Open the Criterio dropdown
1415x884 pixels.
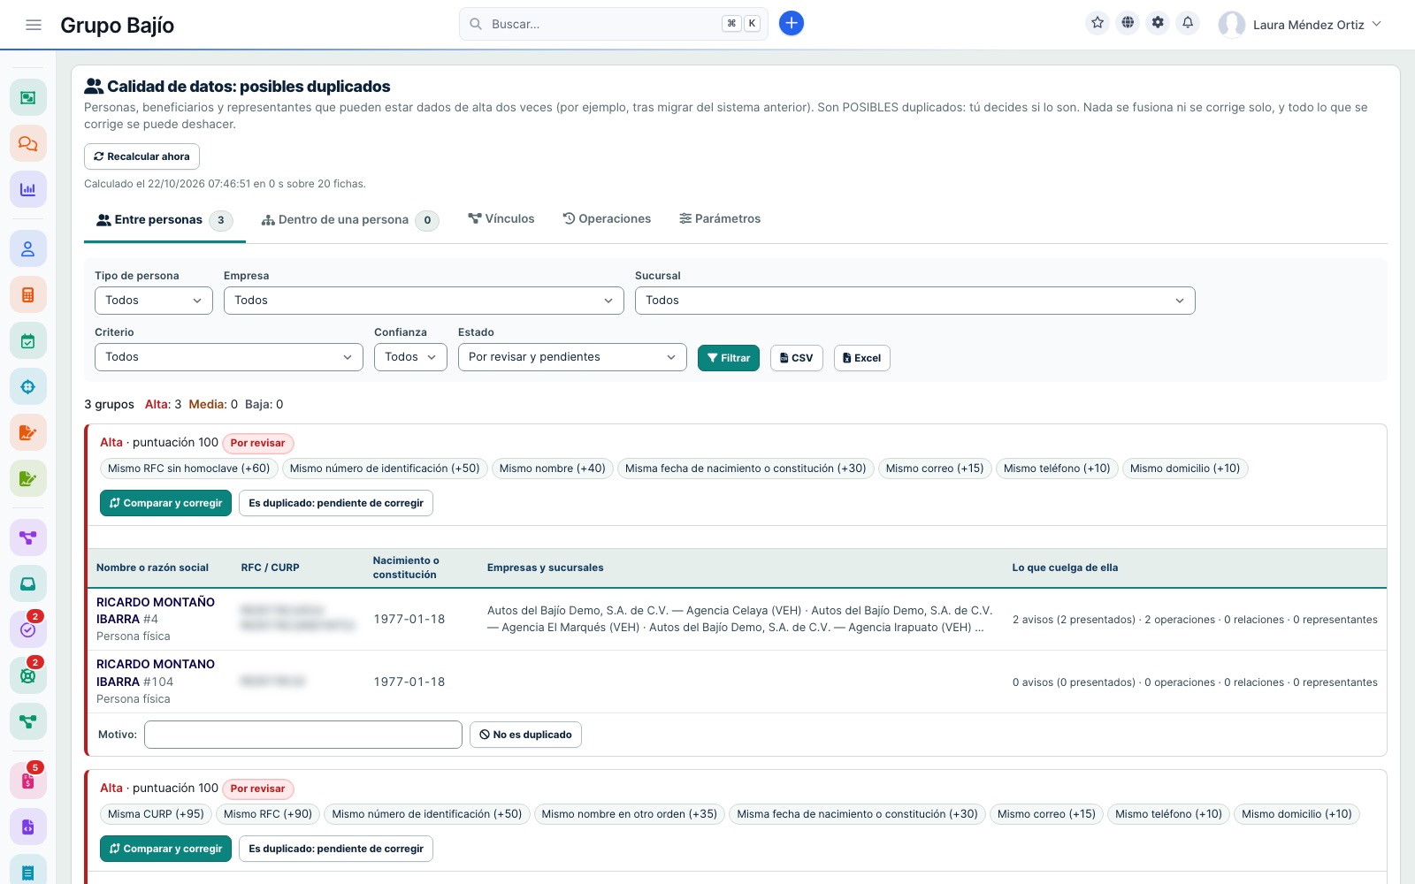pyautogui.click(x=229, y=357)
